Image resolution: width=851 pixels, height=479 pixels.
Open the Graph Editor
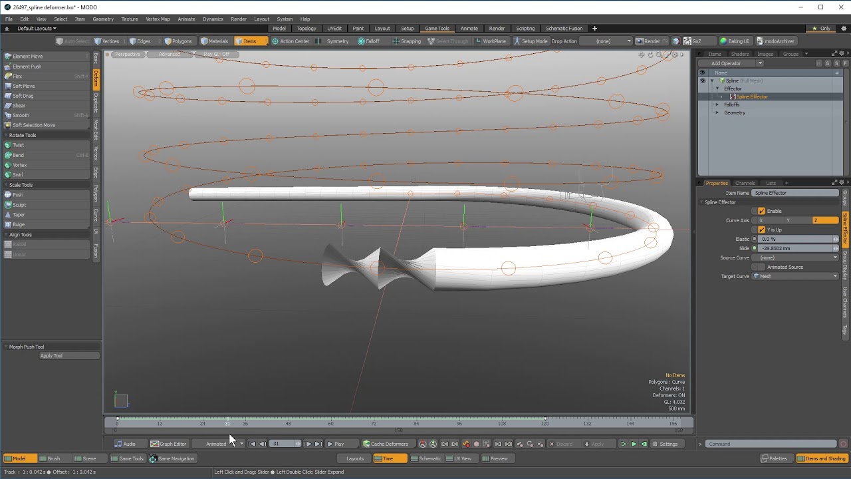(168, 444)
